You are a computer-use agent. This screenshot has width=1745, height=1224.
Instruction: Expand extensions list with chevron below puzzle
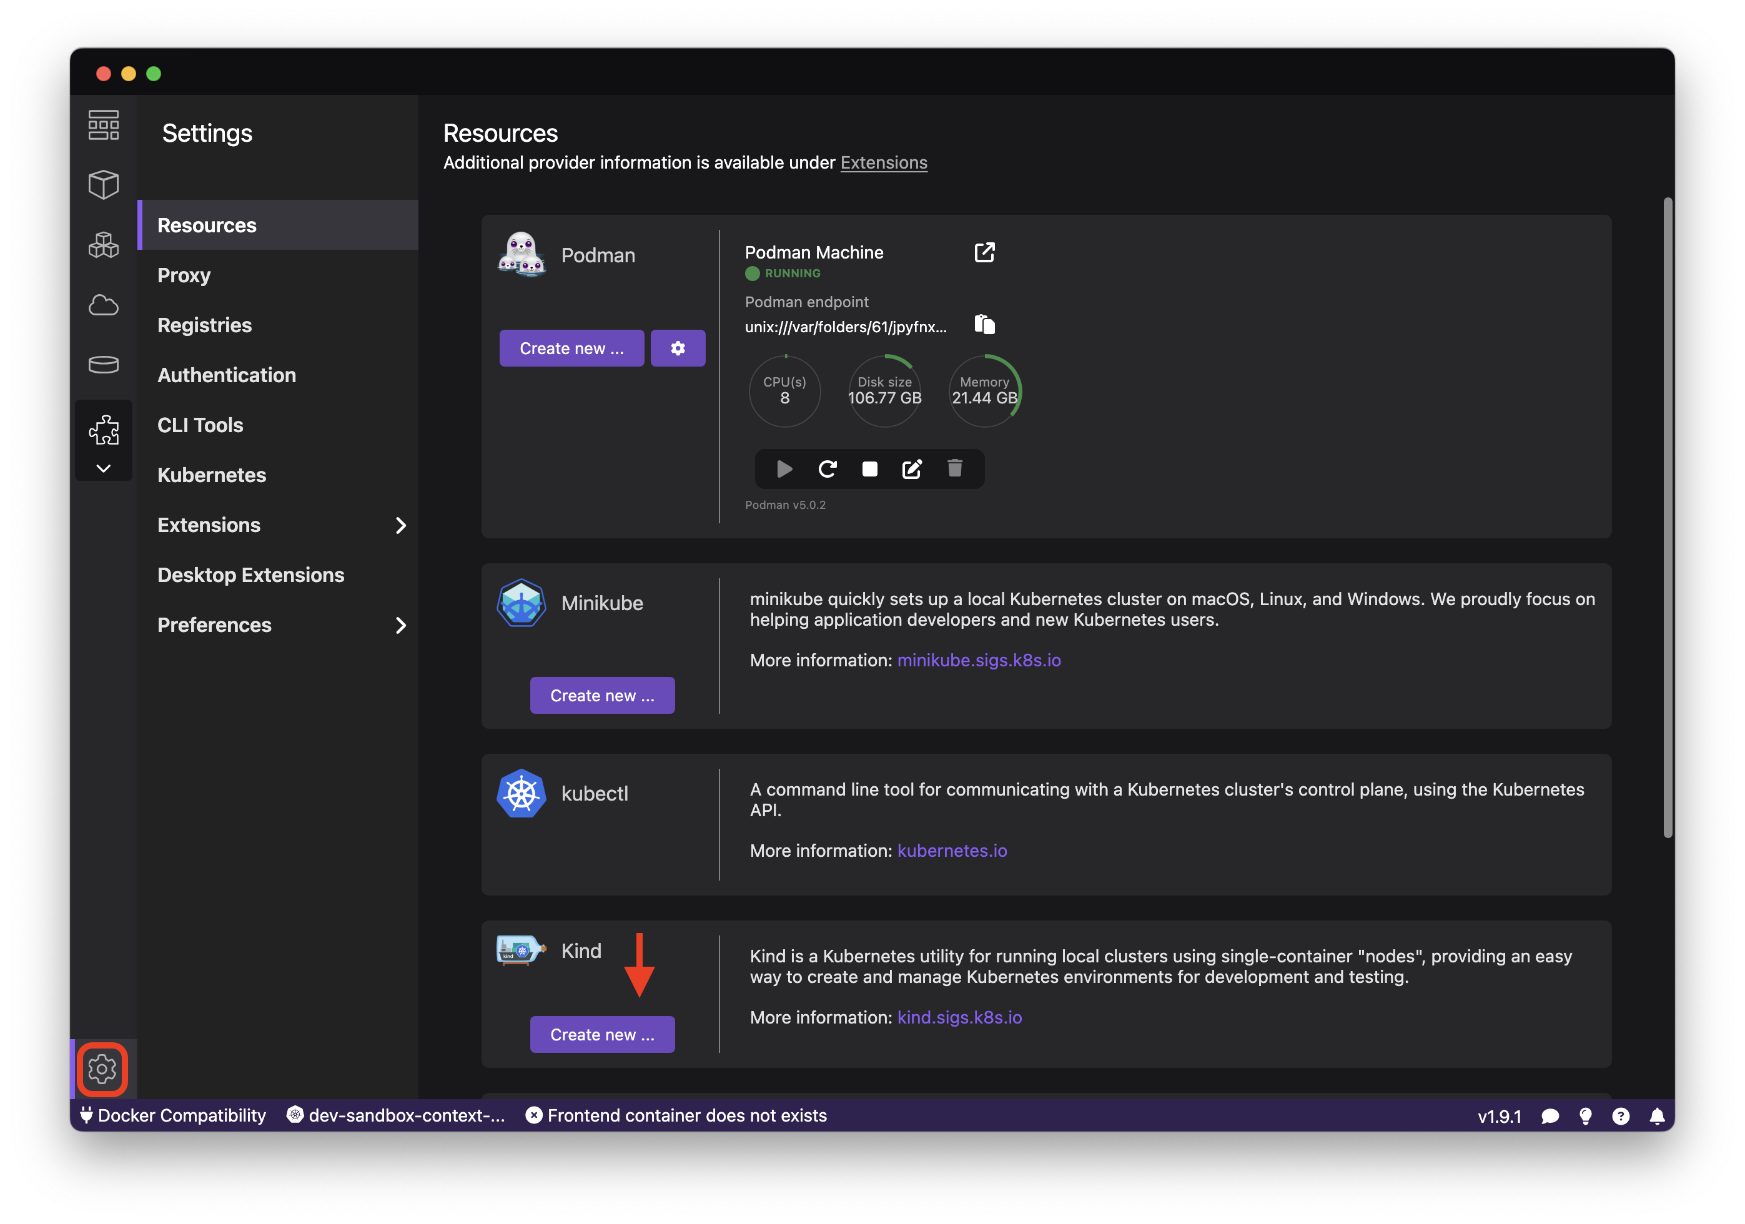[x=103, y=468]
